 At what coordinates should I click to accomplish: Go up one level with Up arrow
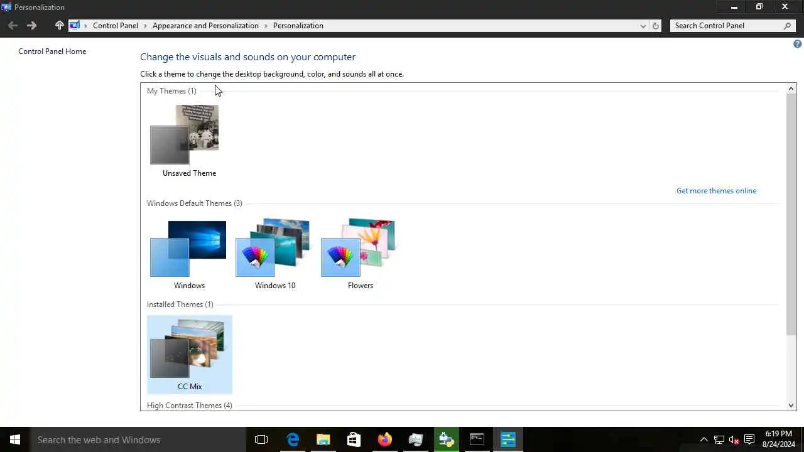point(59,26)
